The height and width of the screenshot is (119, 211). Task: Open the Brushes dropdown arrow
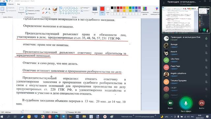55,14
